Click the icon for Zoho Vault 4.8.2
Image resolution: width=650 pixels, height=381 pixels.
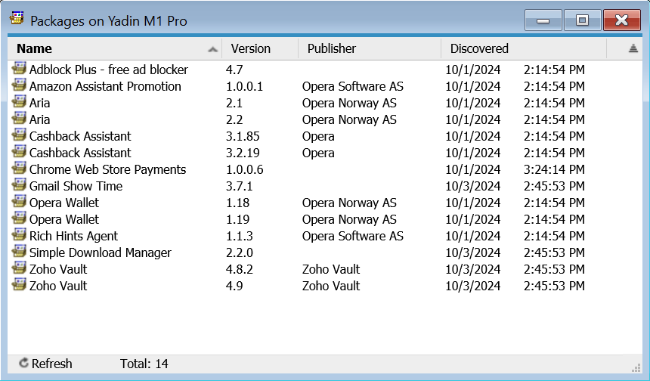tap(19, 268)
